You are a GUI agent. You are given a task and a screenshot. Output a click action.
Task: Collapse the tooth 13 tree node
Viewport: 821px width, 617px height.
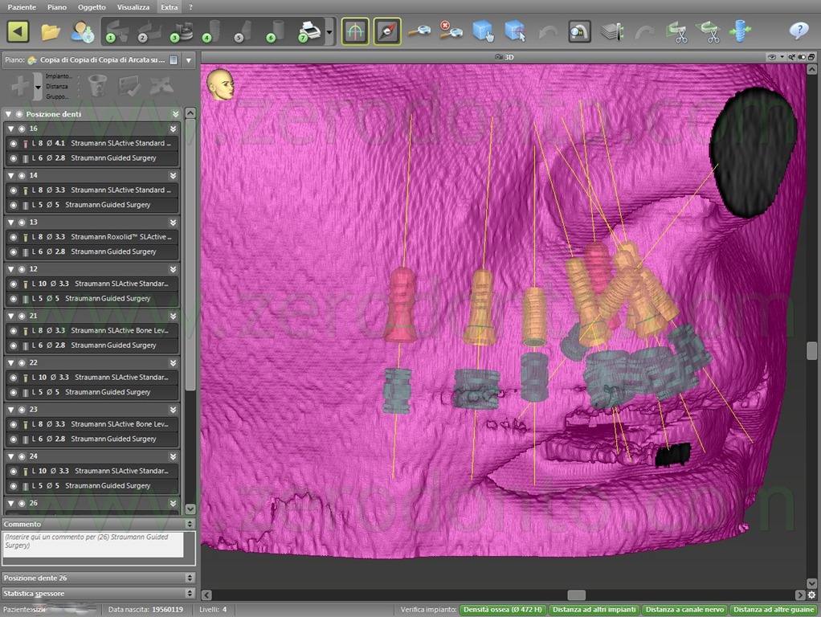[10, 222]
